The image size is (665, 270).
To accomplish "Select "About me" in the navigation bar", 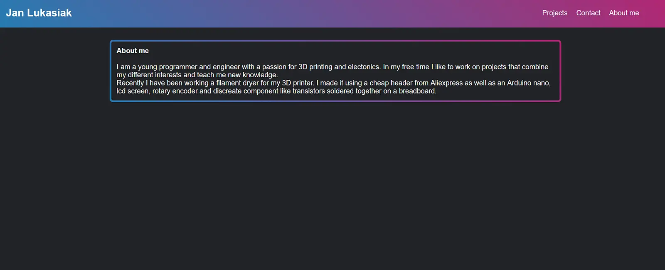I will coord(624,13).
